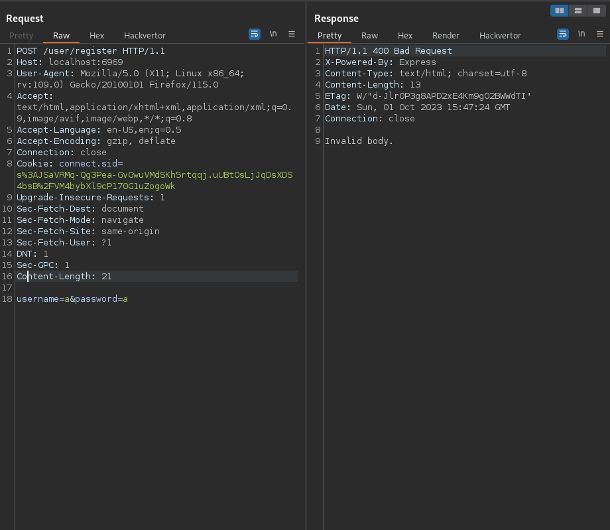Click the Upgrade-Insecure-Requests header
Viewport: 610px width, 530px height.
click(91, 197)
